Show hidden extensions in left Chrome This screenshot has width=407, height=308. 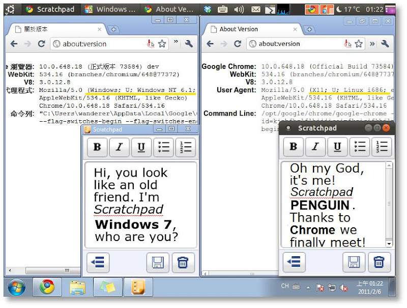[x=176, y=42]
